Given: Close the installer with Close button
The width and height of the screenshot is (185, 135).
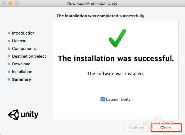Looking at the screenshot, I should click(x=165, y=128).
